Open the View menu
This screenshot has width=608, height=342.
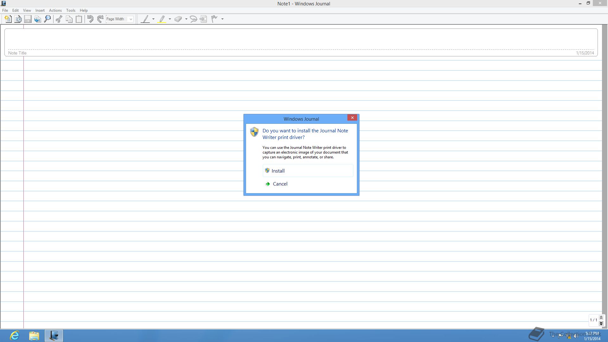(27, 10)
